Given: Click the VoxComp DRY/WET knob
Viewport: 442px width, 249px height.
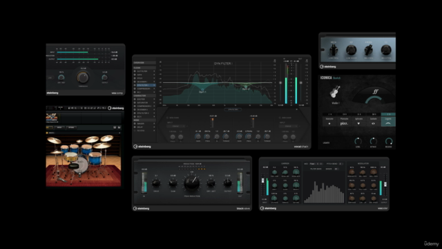Looking at the screenshot, I should click(61, 77).
